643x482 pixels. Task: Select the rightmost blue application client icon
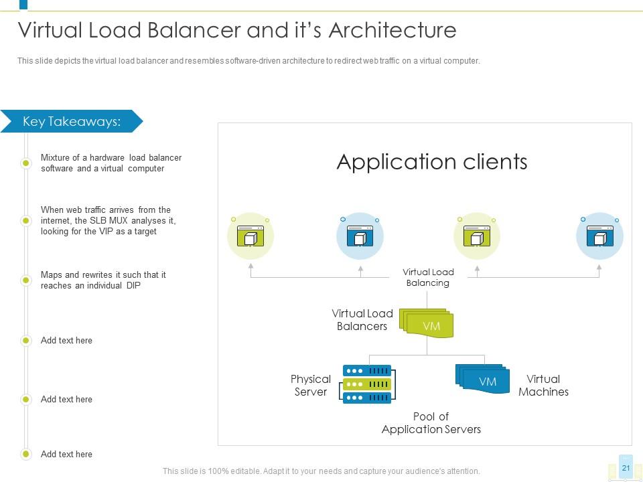click(x=599, y=236)
